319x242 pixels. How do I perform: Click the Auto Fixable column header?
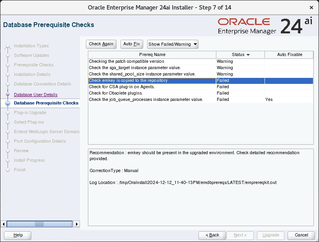coord(289,55)
